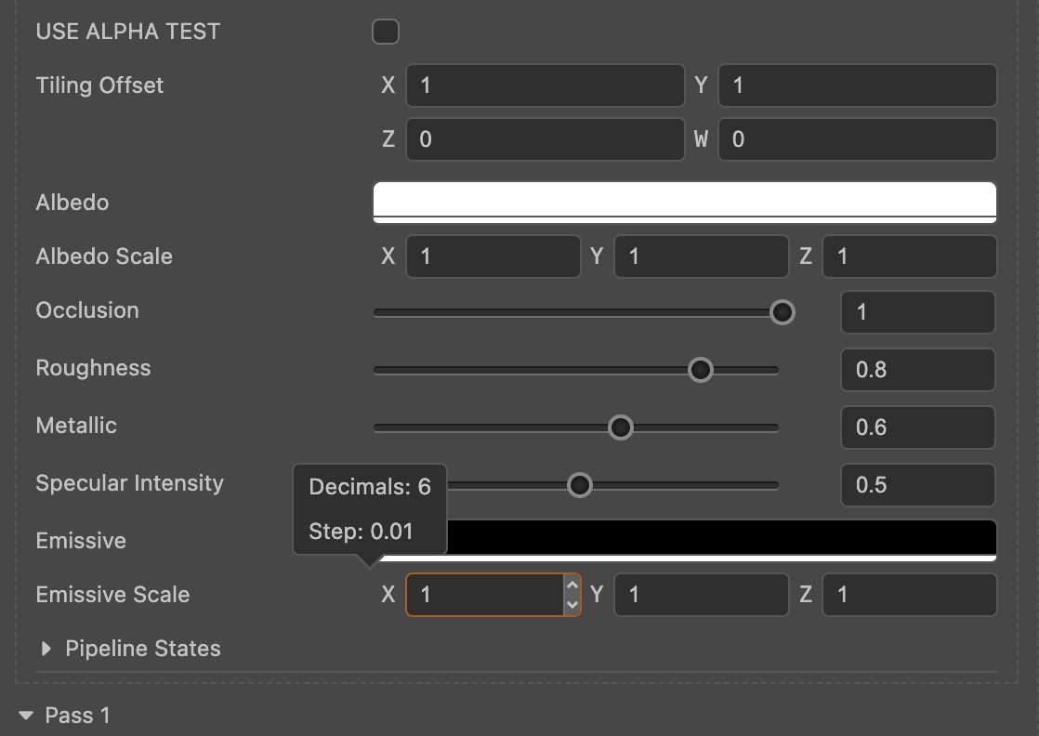Collapse the Pass 1 section

point(26,716)
